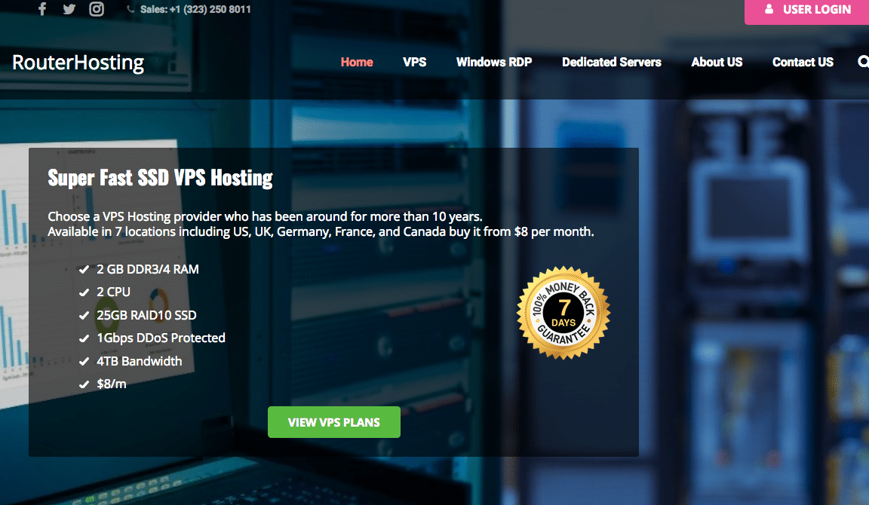Open the Facebook social icon

[x=42, y=9]
